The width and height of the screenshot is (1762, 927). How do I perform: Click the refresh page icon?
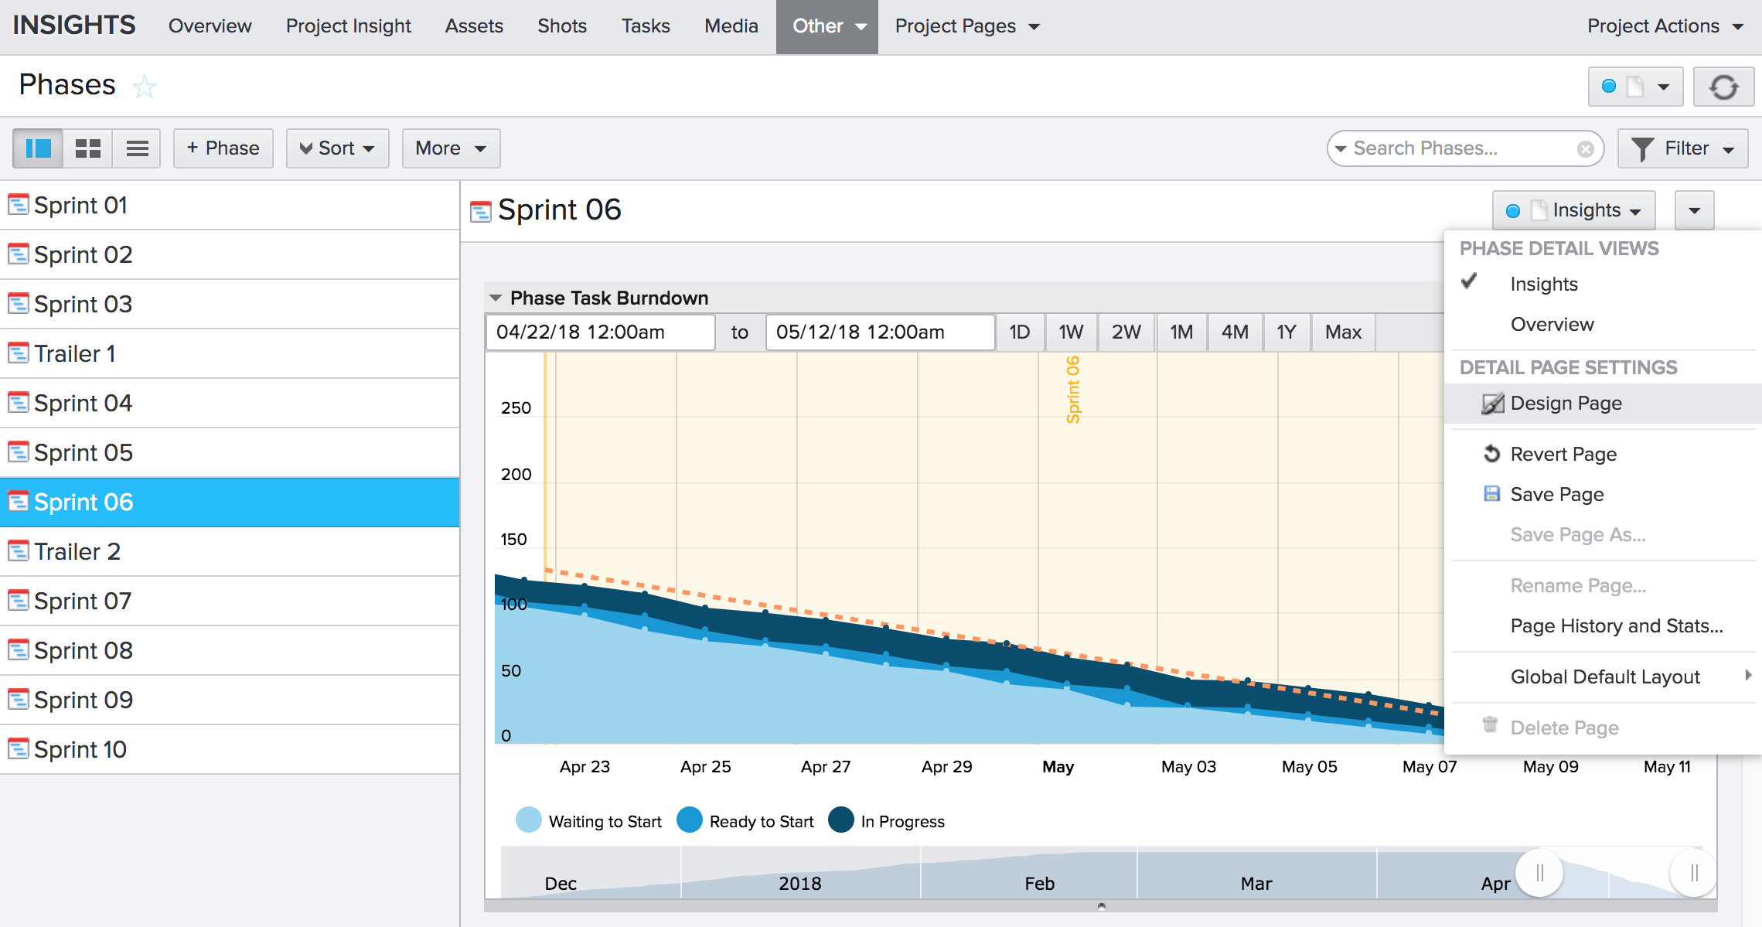[1723, 87]
